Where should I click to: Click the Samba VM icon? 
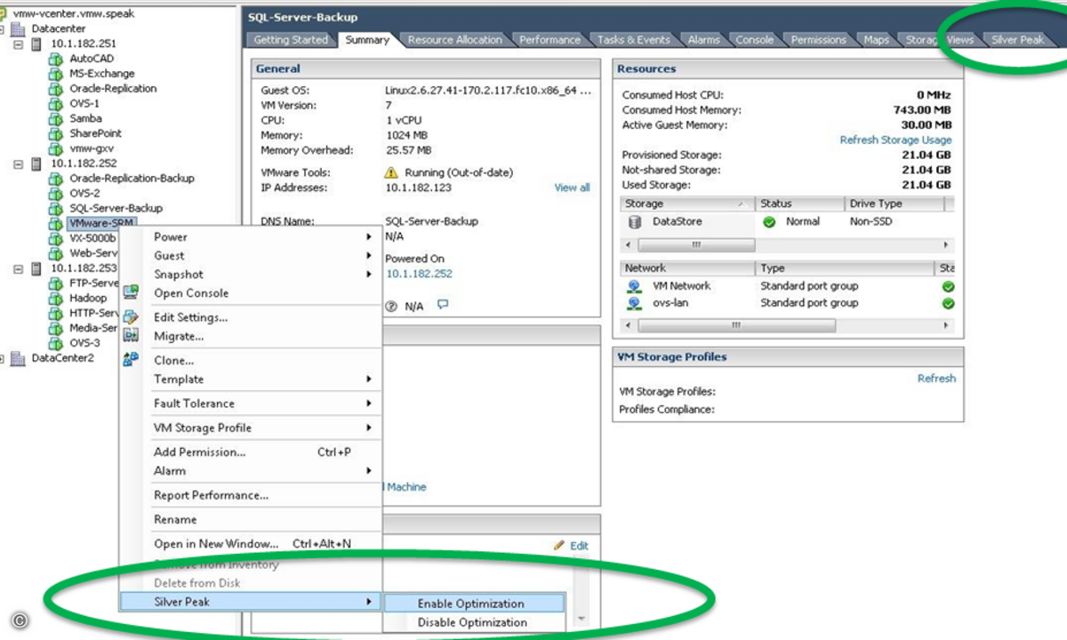(x=56, y=119)
